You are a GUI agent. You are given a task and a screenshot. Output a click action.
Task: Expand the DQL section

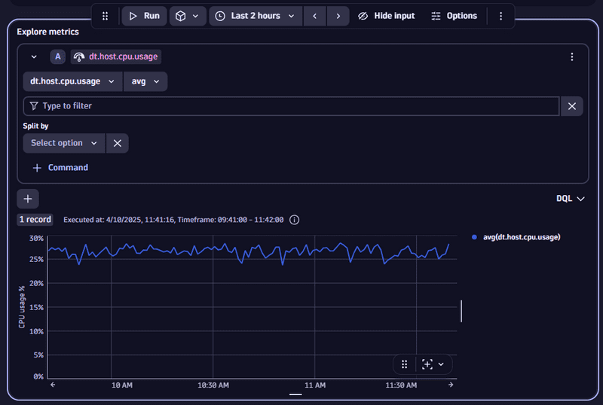coord(571,199)
